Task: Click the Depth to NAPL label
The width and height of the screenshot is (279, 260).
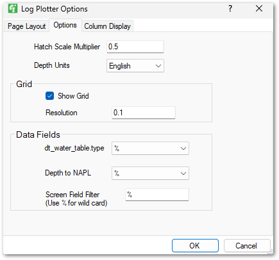Action: point(68,173)
